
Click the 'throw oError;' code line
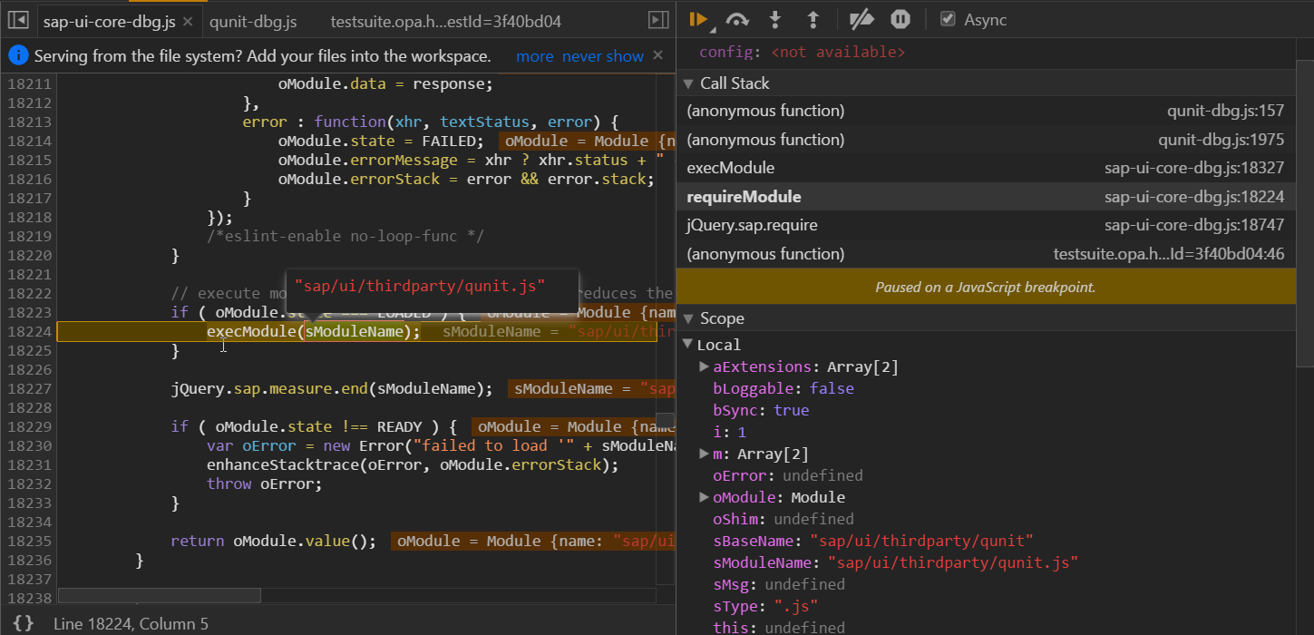pyautogui.click(x=264, y=484)
